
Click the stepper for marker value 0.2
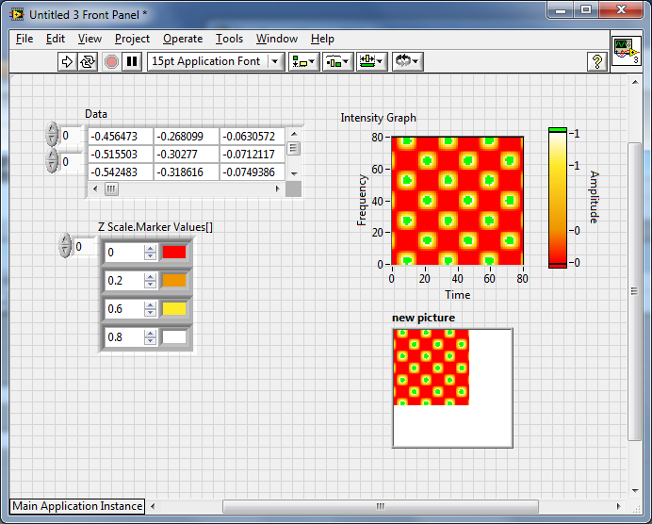150,281
